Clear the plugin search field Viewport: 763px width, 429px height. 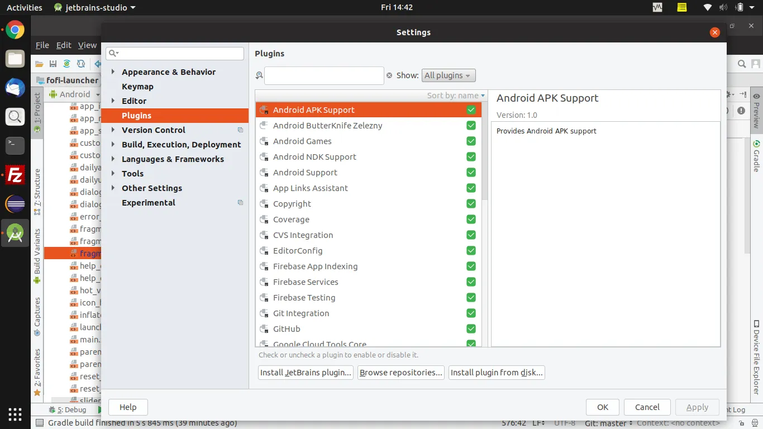[x=389, y=75]
